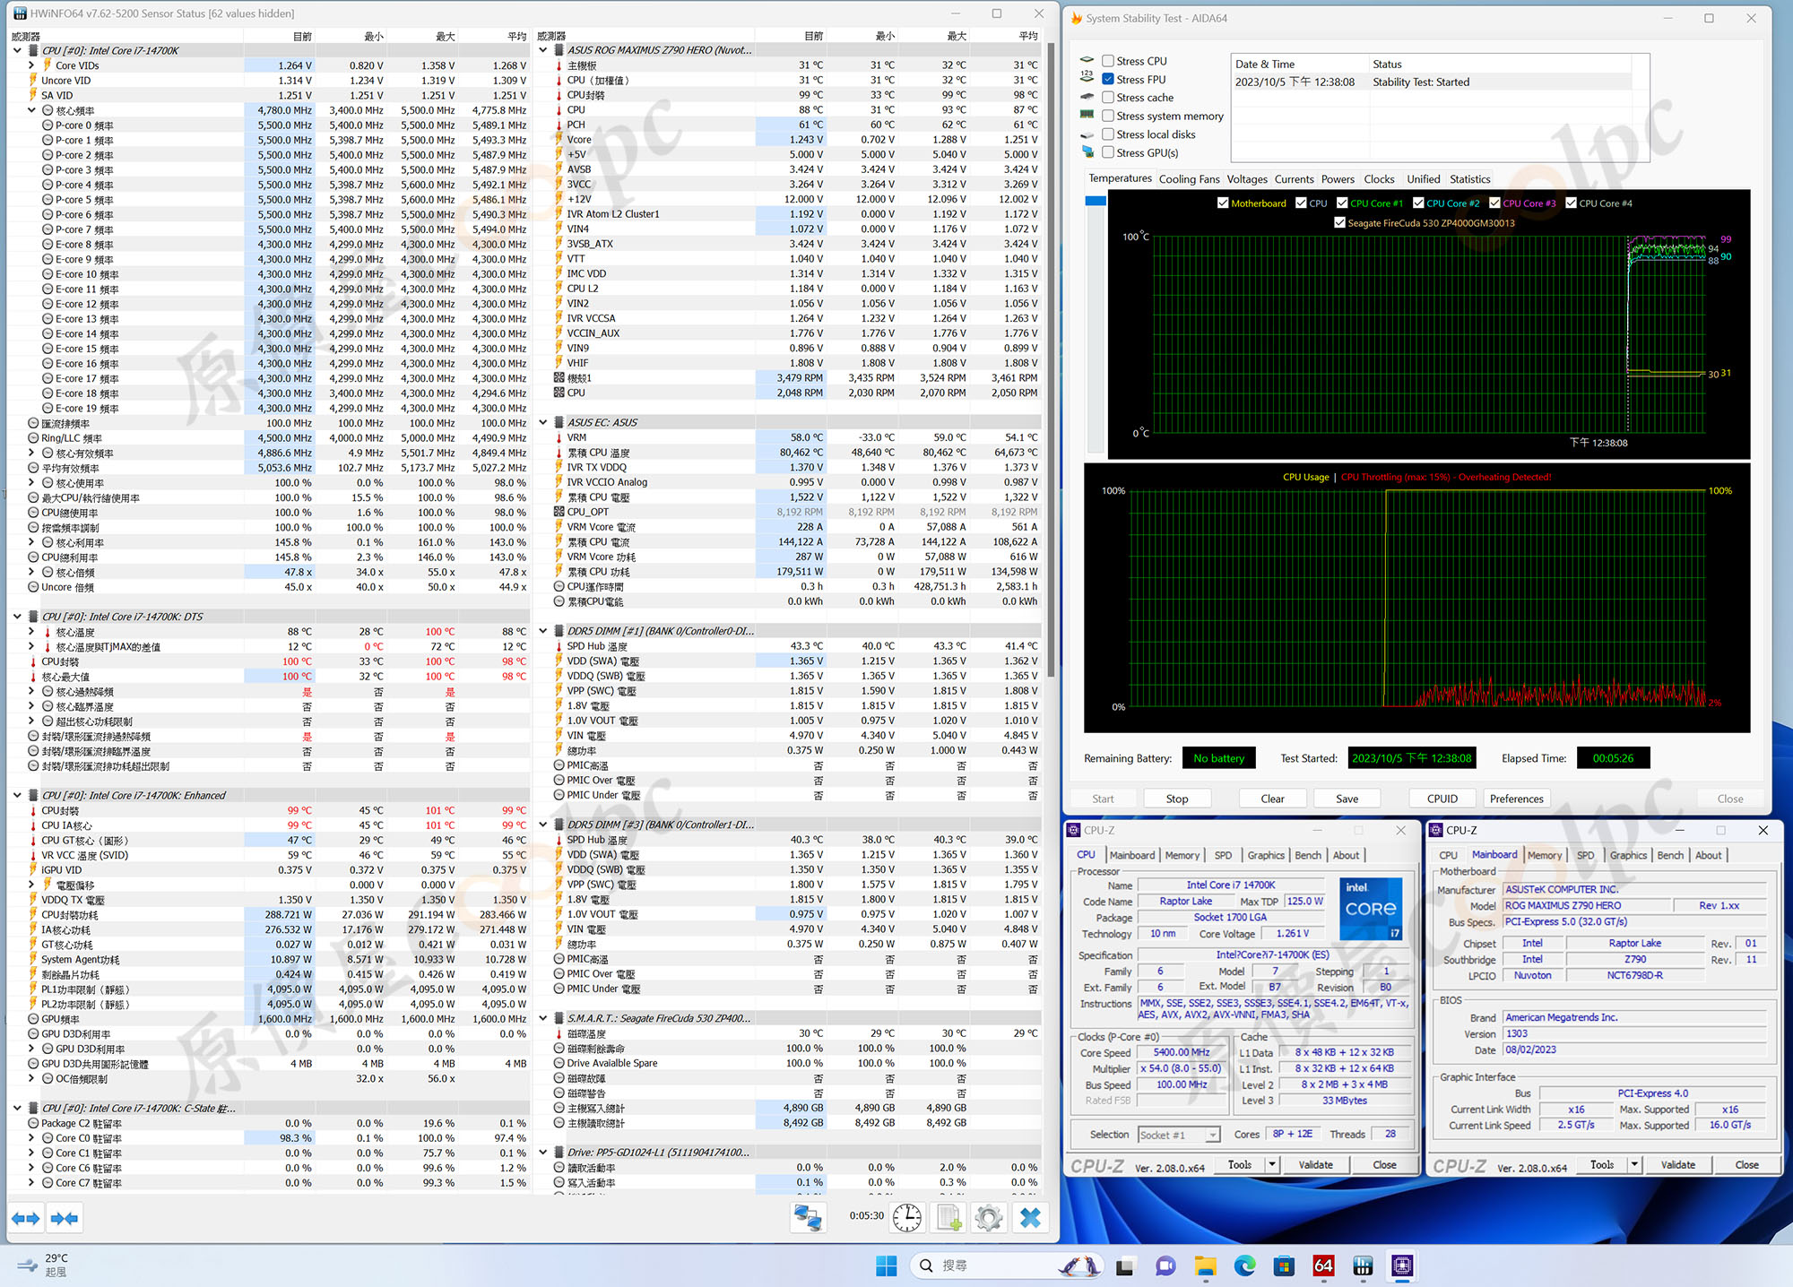Viewport: 1793px width, 1287px height.
Task: Enable the Stress cache checkbox
Action: click(x=1108, y=97)
